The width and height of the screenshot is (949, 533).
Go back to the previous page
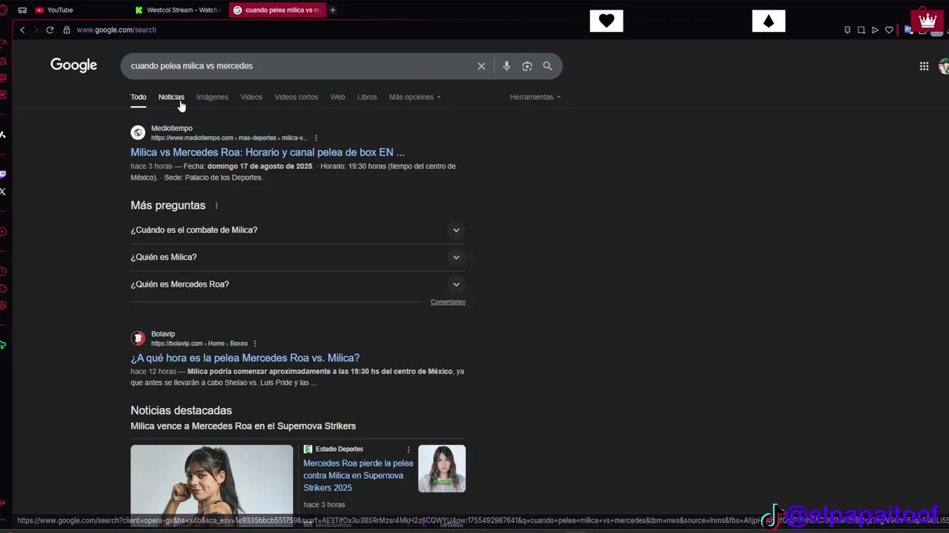[22, 30]
